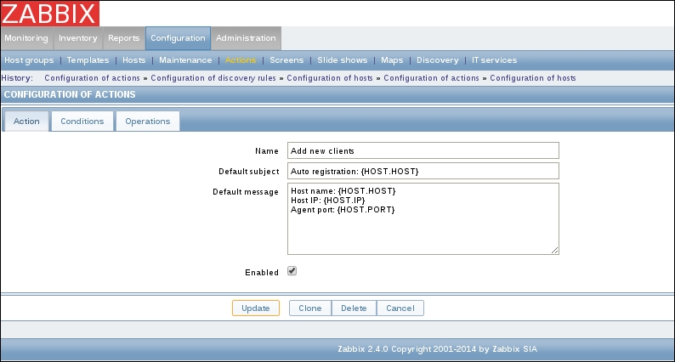Open the Templates submenu link
This screenshot has height=362, width=675.
coord(88,60)
